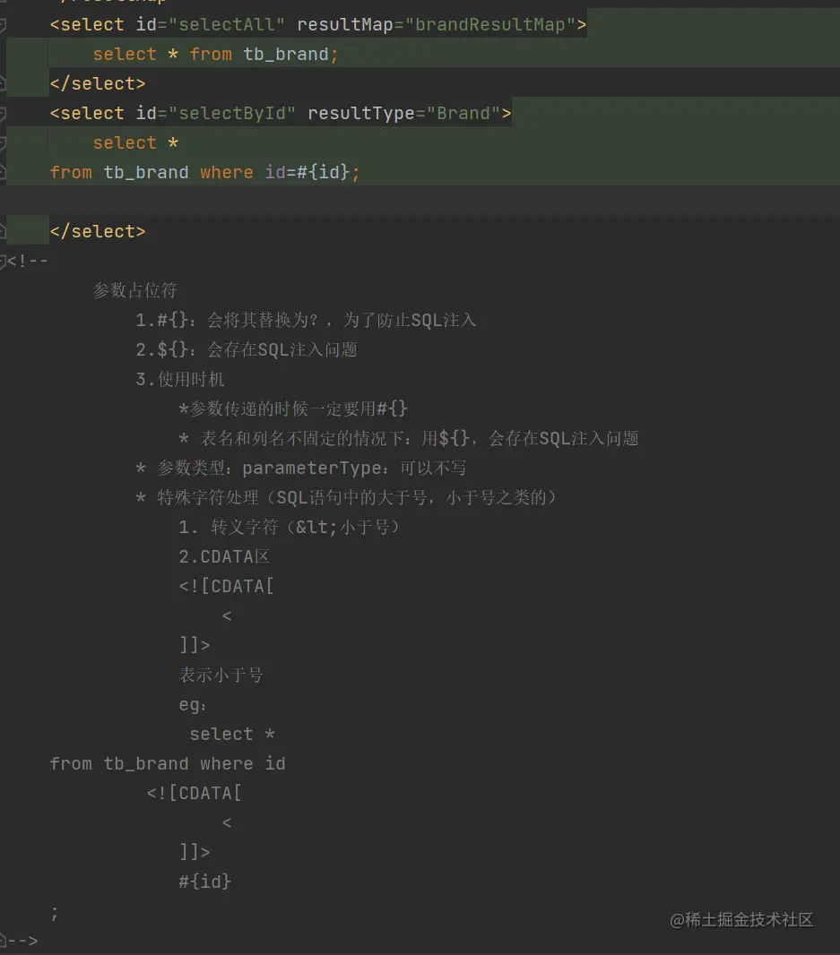Click the comment line starting '1.#{}'

(306, 321)
